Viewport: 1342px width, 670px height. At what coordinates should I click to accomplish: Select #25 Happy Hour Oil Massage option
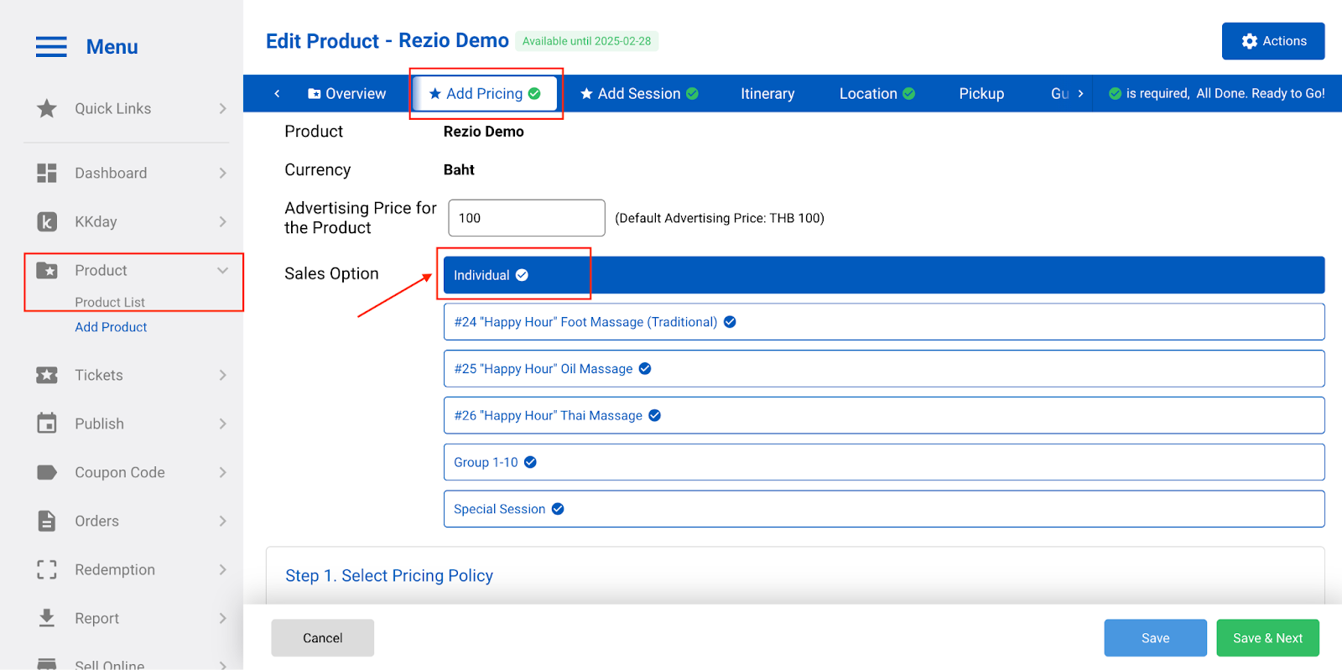click(884, 368)
